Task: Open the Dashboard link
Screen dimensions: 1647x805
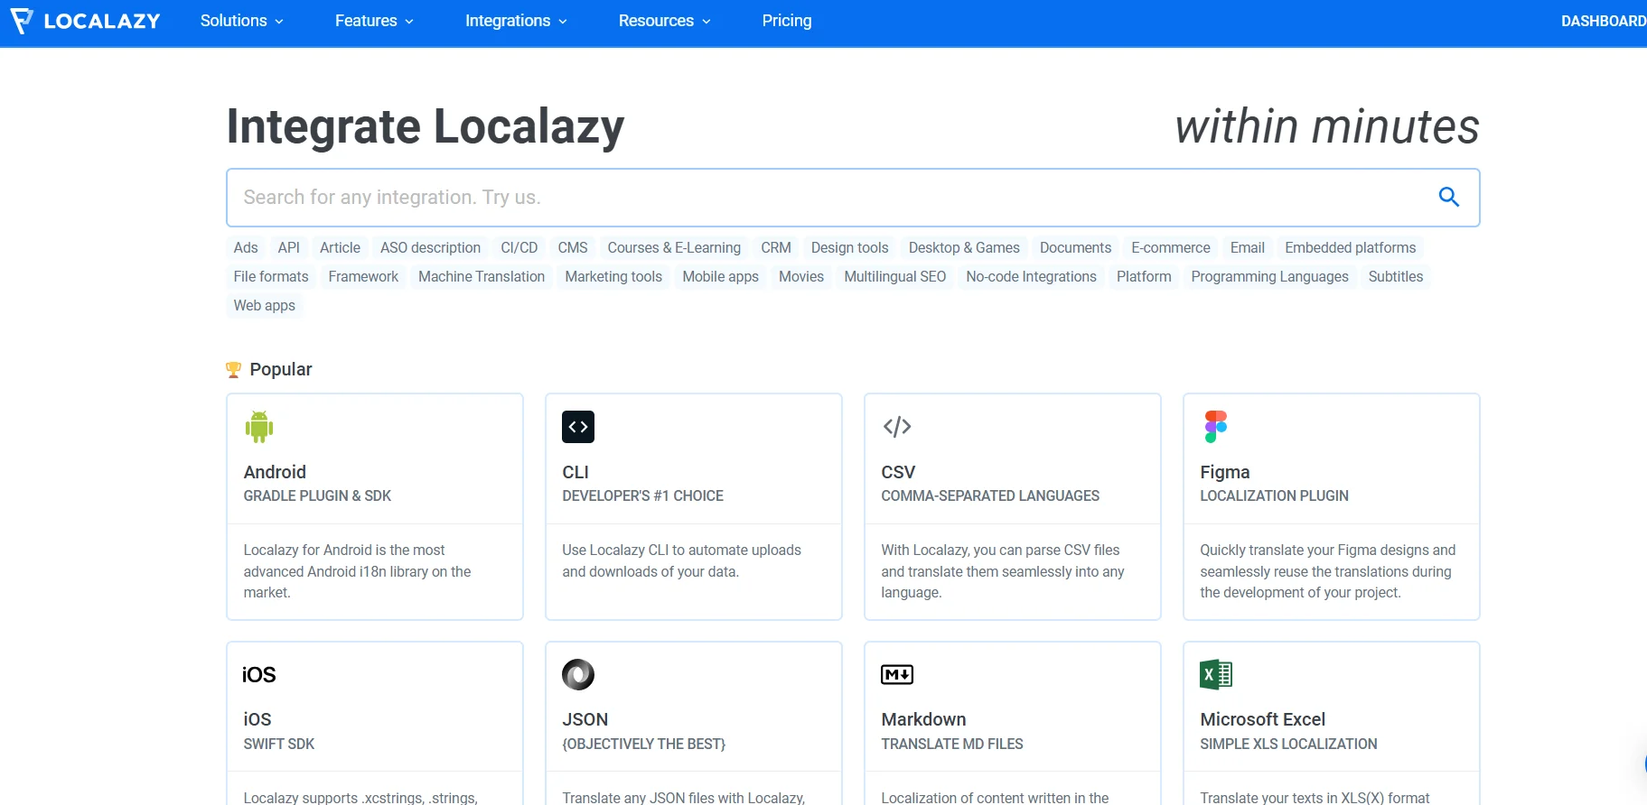Action: click(x=1602, y=21)
